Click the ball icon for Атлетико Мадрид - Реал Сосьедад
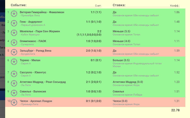The height and width of the screenshot is (118, 190). tap(14, 83)
